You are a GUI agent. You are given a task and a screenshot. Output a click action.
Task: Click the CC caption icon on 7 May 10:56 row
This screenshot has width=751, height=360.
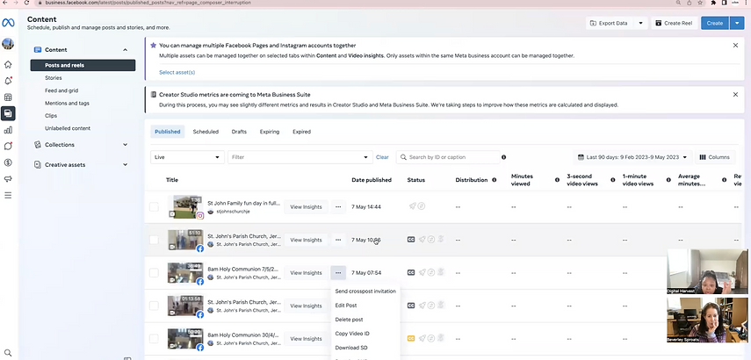(x=411, y=240)
